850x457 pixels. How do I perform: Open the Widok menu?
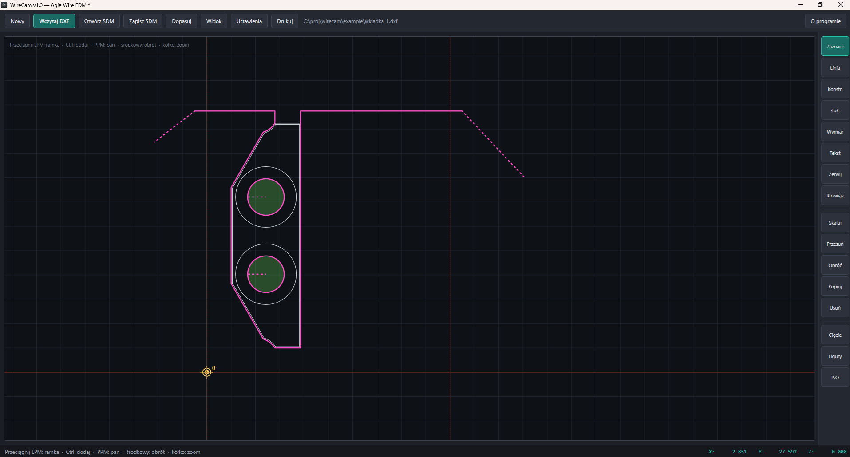(x=214, y=21)
